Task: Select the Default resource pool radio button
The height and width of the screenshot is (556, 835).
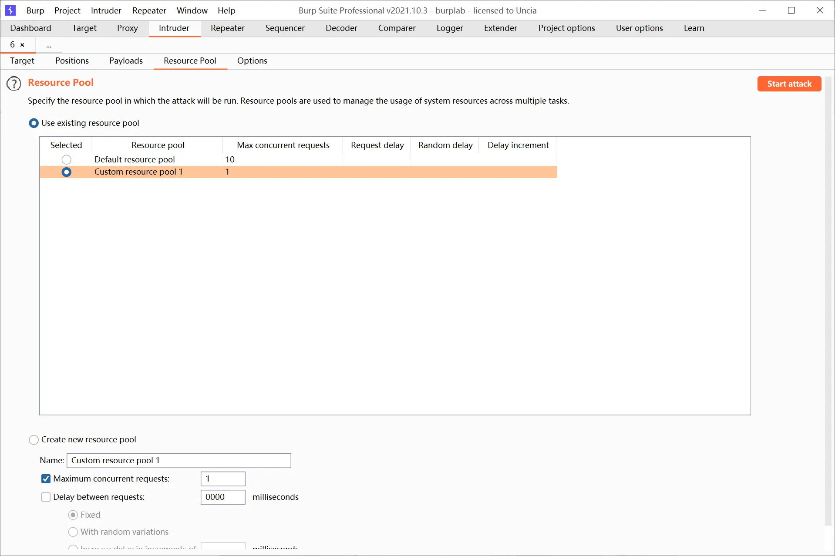Action: [x=66, y=160]
